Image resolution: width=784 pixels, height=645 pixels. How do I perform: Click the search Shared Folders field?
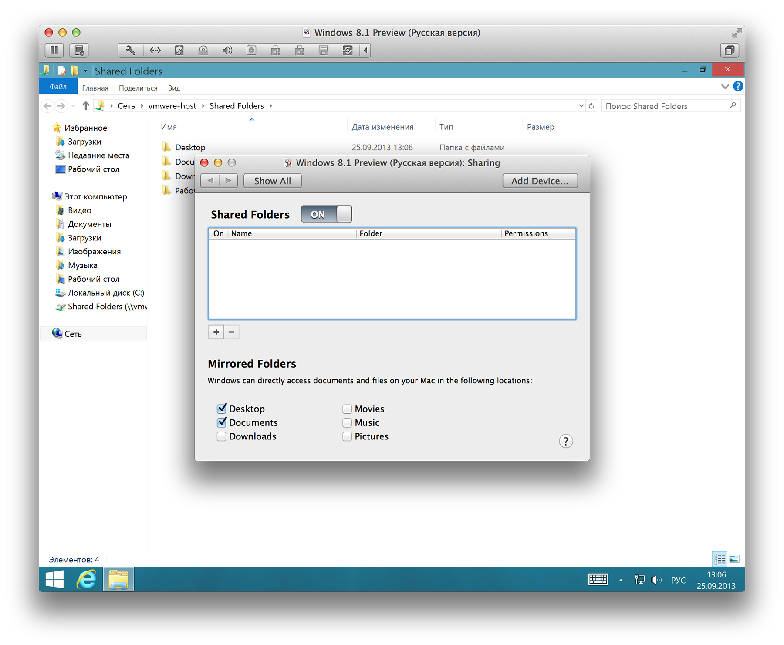pyautogui.click(x=670, y=106)
